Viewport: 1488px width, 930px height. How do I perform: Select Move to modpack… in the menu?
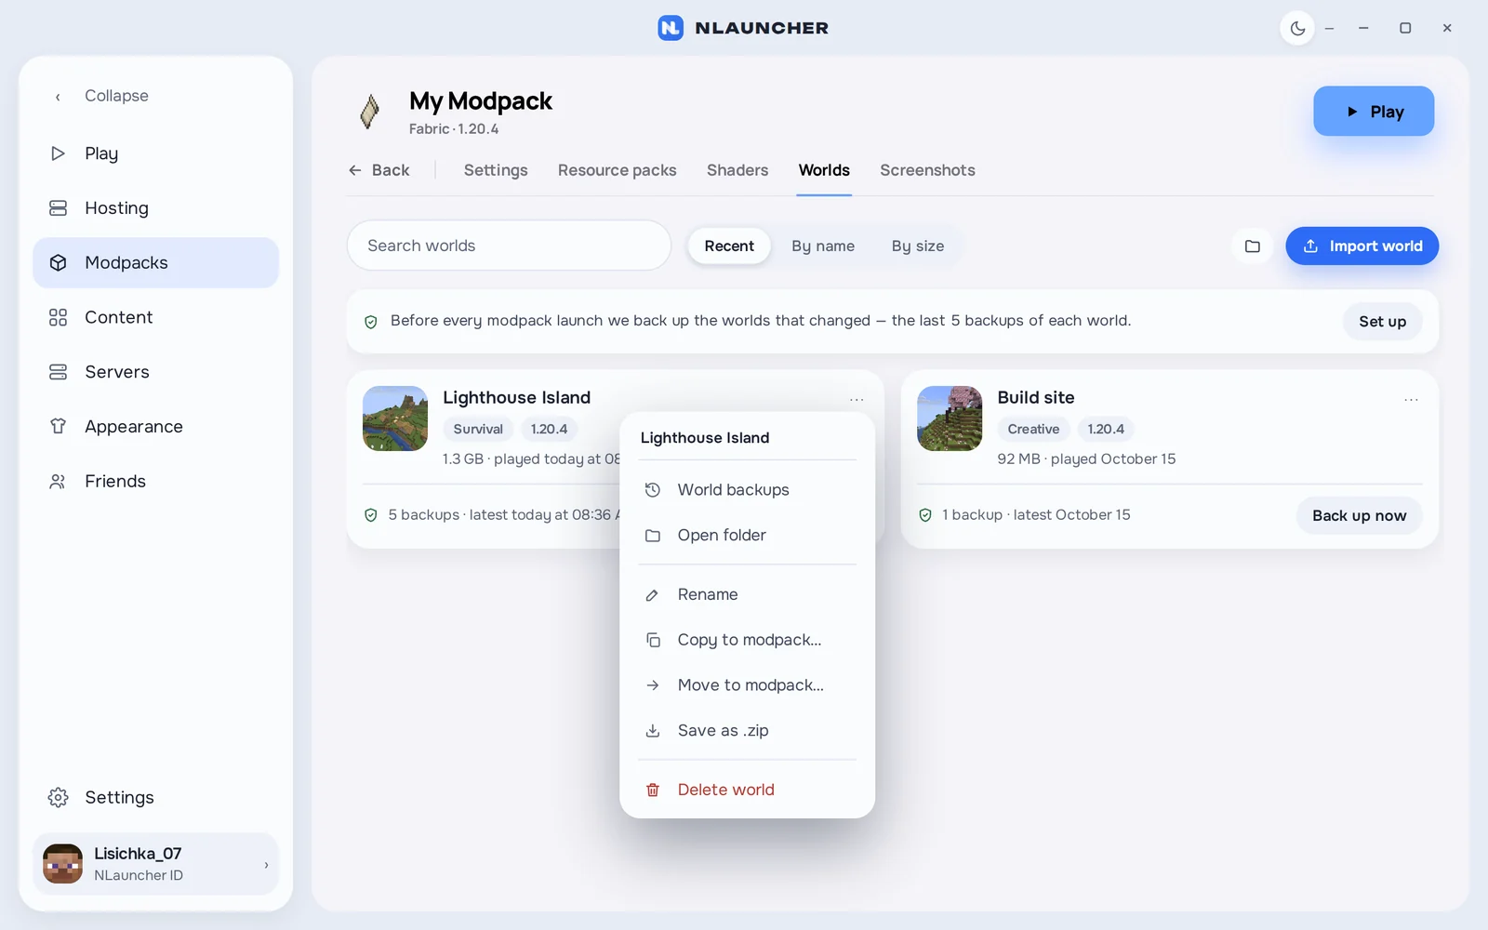(x=747, y=685)
